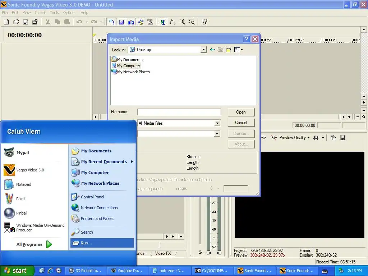Click the timeline magnifier zoom tool icon
Viewport: 368px width, 276px height.
pyautogui.click(x=364, y=117)
